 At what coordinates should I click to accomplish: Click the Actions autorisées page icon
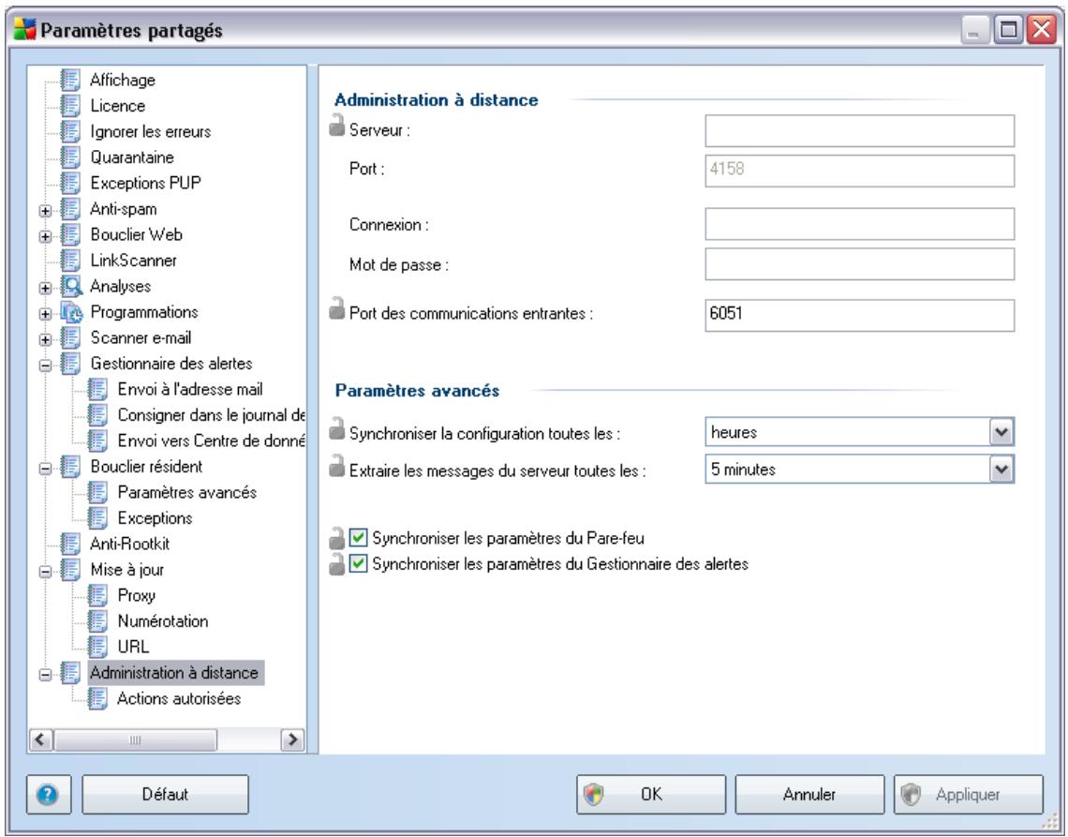coord(97,698)
